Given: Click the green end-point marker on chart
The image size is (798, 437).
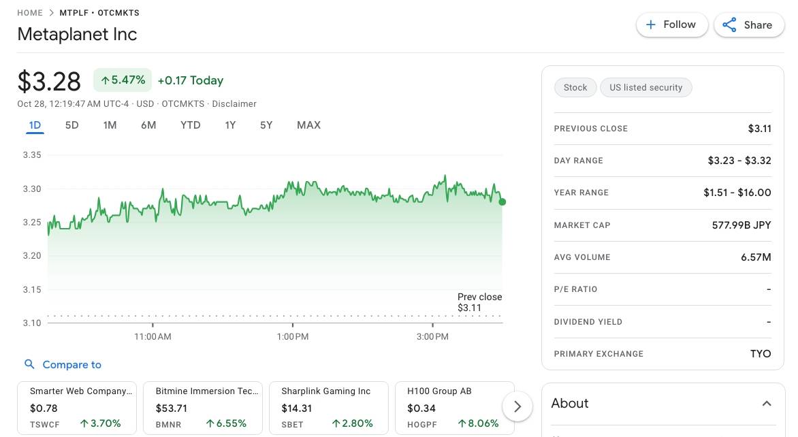Looking at the screenshot, I should [502, 201].
